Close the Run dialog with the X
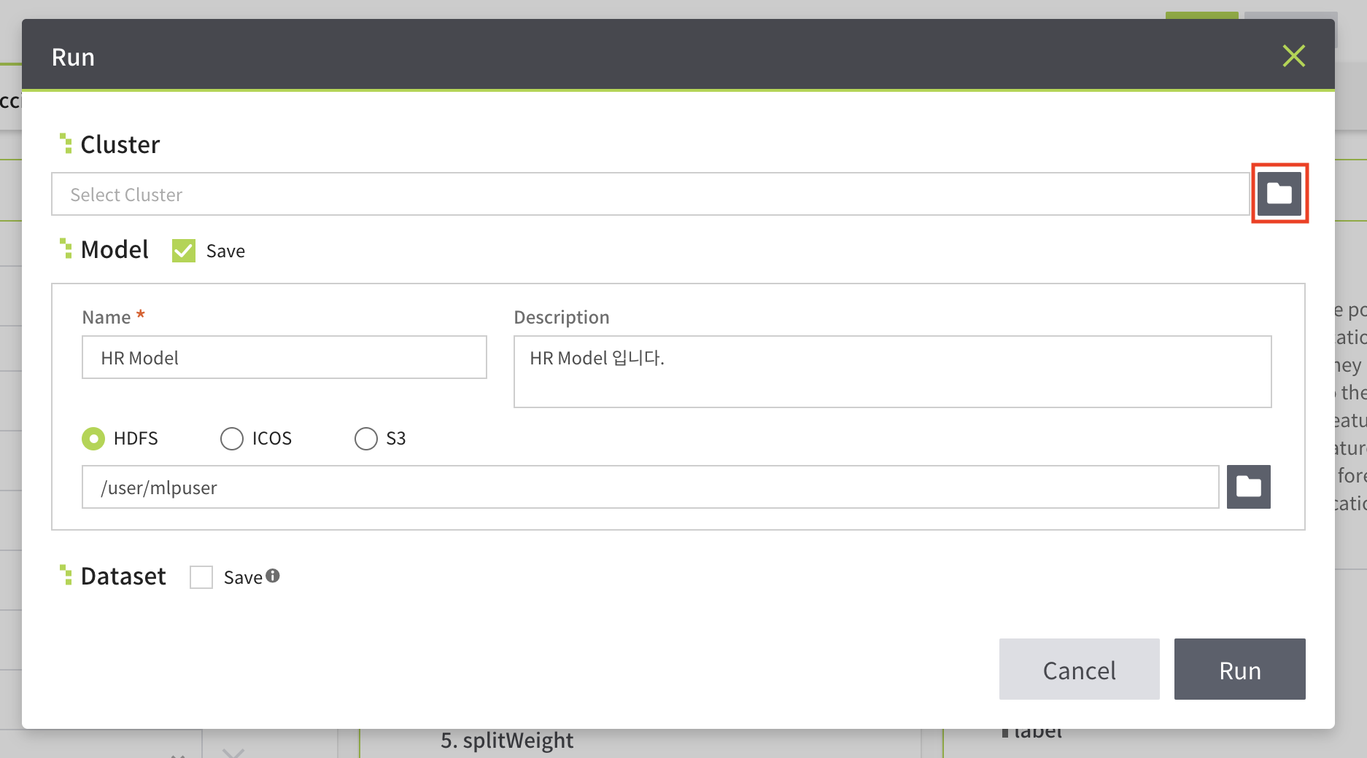This screenshot has height=758, width=1367. (1293, 56)
